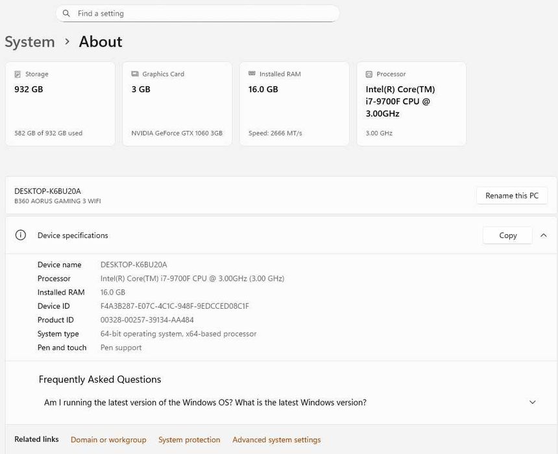Screen dimensions: 558x454
Task: Expand the latest Windows version FAQ
Action: (533, 403)
